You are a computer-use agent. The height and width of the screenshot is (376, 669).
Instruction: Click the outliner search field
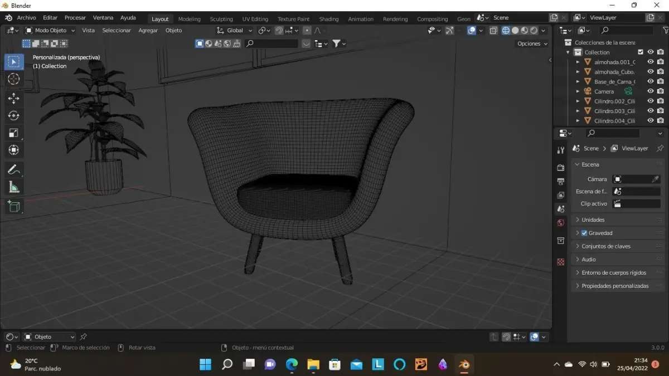tap(626, 31)
